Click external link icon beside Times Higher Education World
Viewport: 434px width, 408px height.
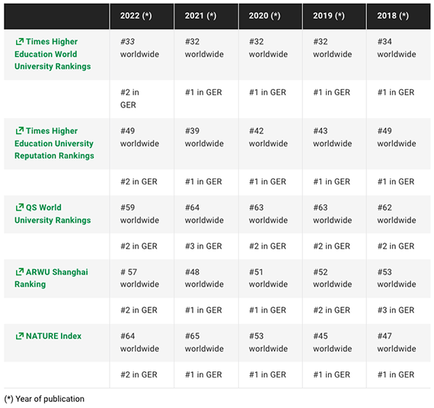pyautogui.click(x=19, y=42)
